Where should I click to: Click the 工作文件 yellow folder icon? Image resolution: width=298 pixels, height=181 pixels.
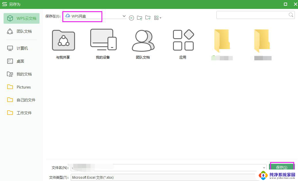(10, 113)
